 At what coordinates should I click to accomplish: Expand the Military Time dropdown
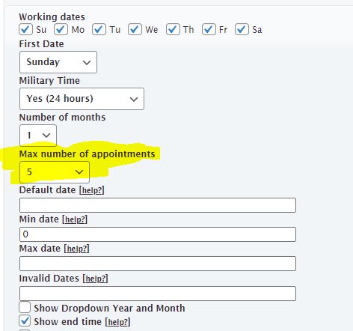pyautogui.click(x=82, y=99)
